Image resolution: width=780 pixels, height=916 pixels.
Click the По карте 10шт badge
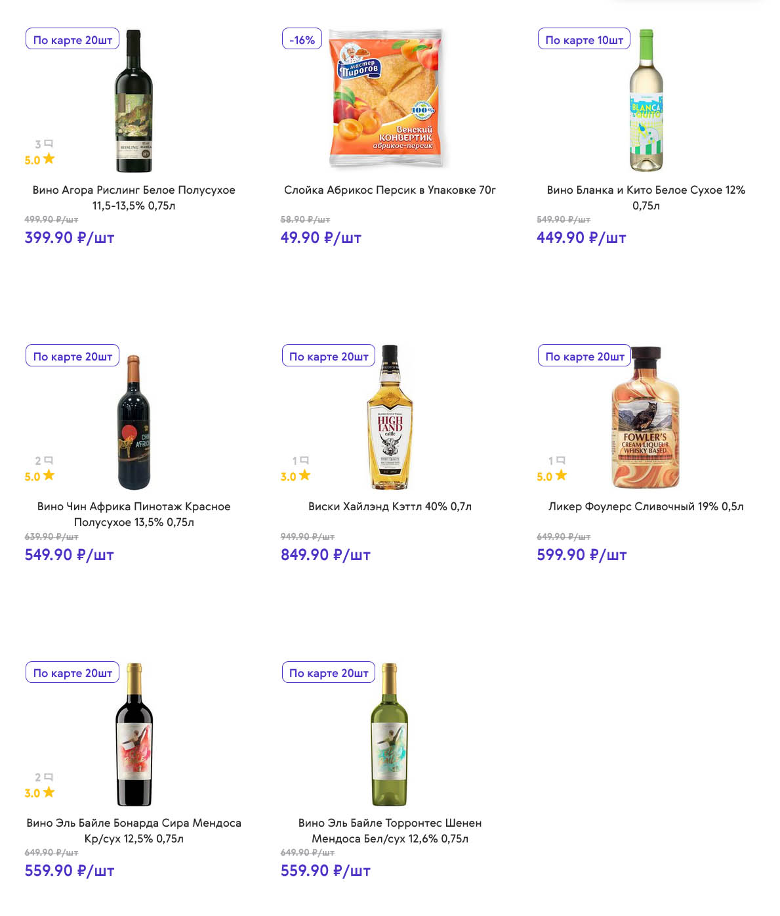[x=584, y=39]
